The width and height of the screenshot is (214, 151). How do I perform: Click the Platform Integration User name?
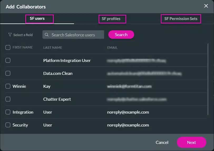[x=67, y=61]
